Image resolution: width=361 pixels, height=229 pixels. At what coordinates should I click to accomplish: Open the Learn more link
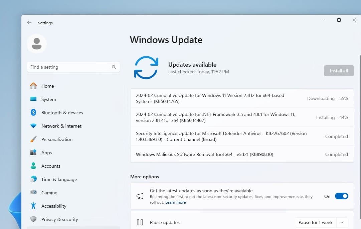[x=175, y=202]
